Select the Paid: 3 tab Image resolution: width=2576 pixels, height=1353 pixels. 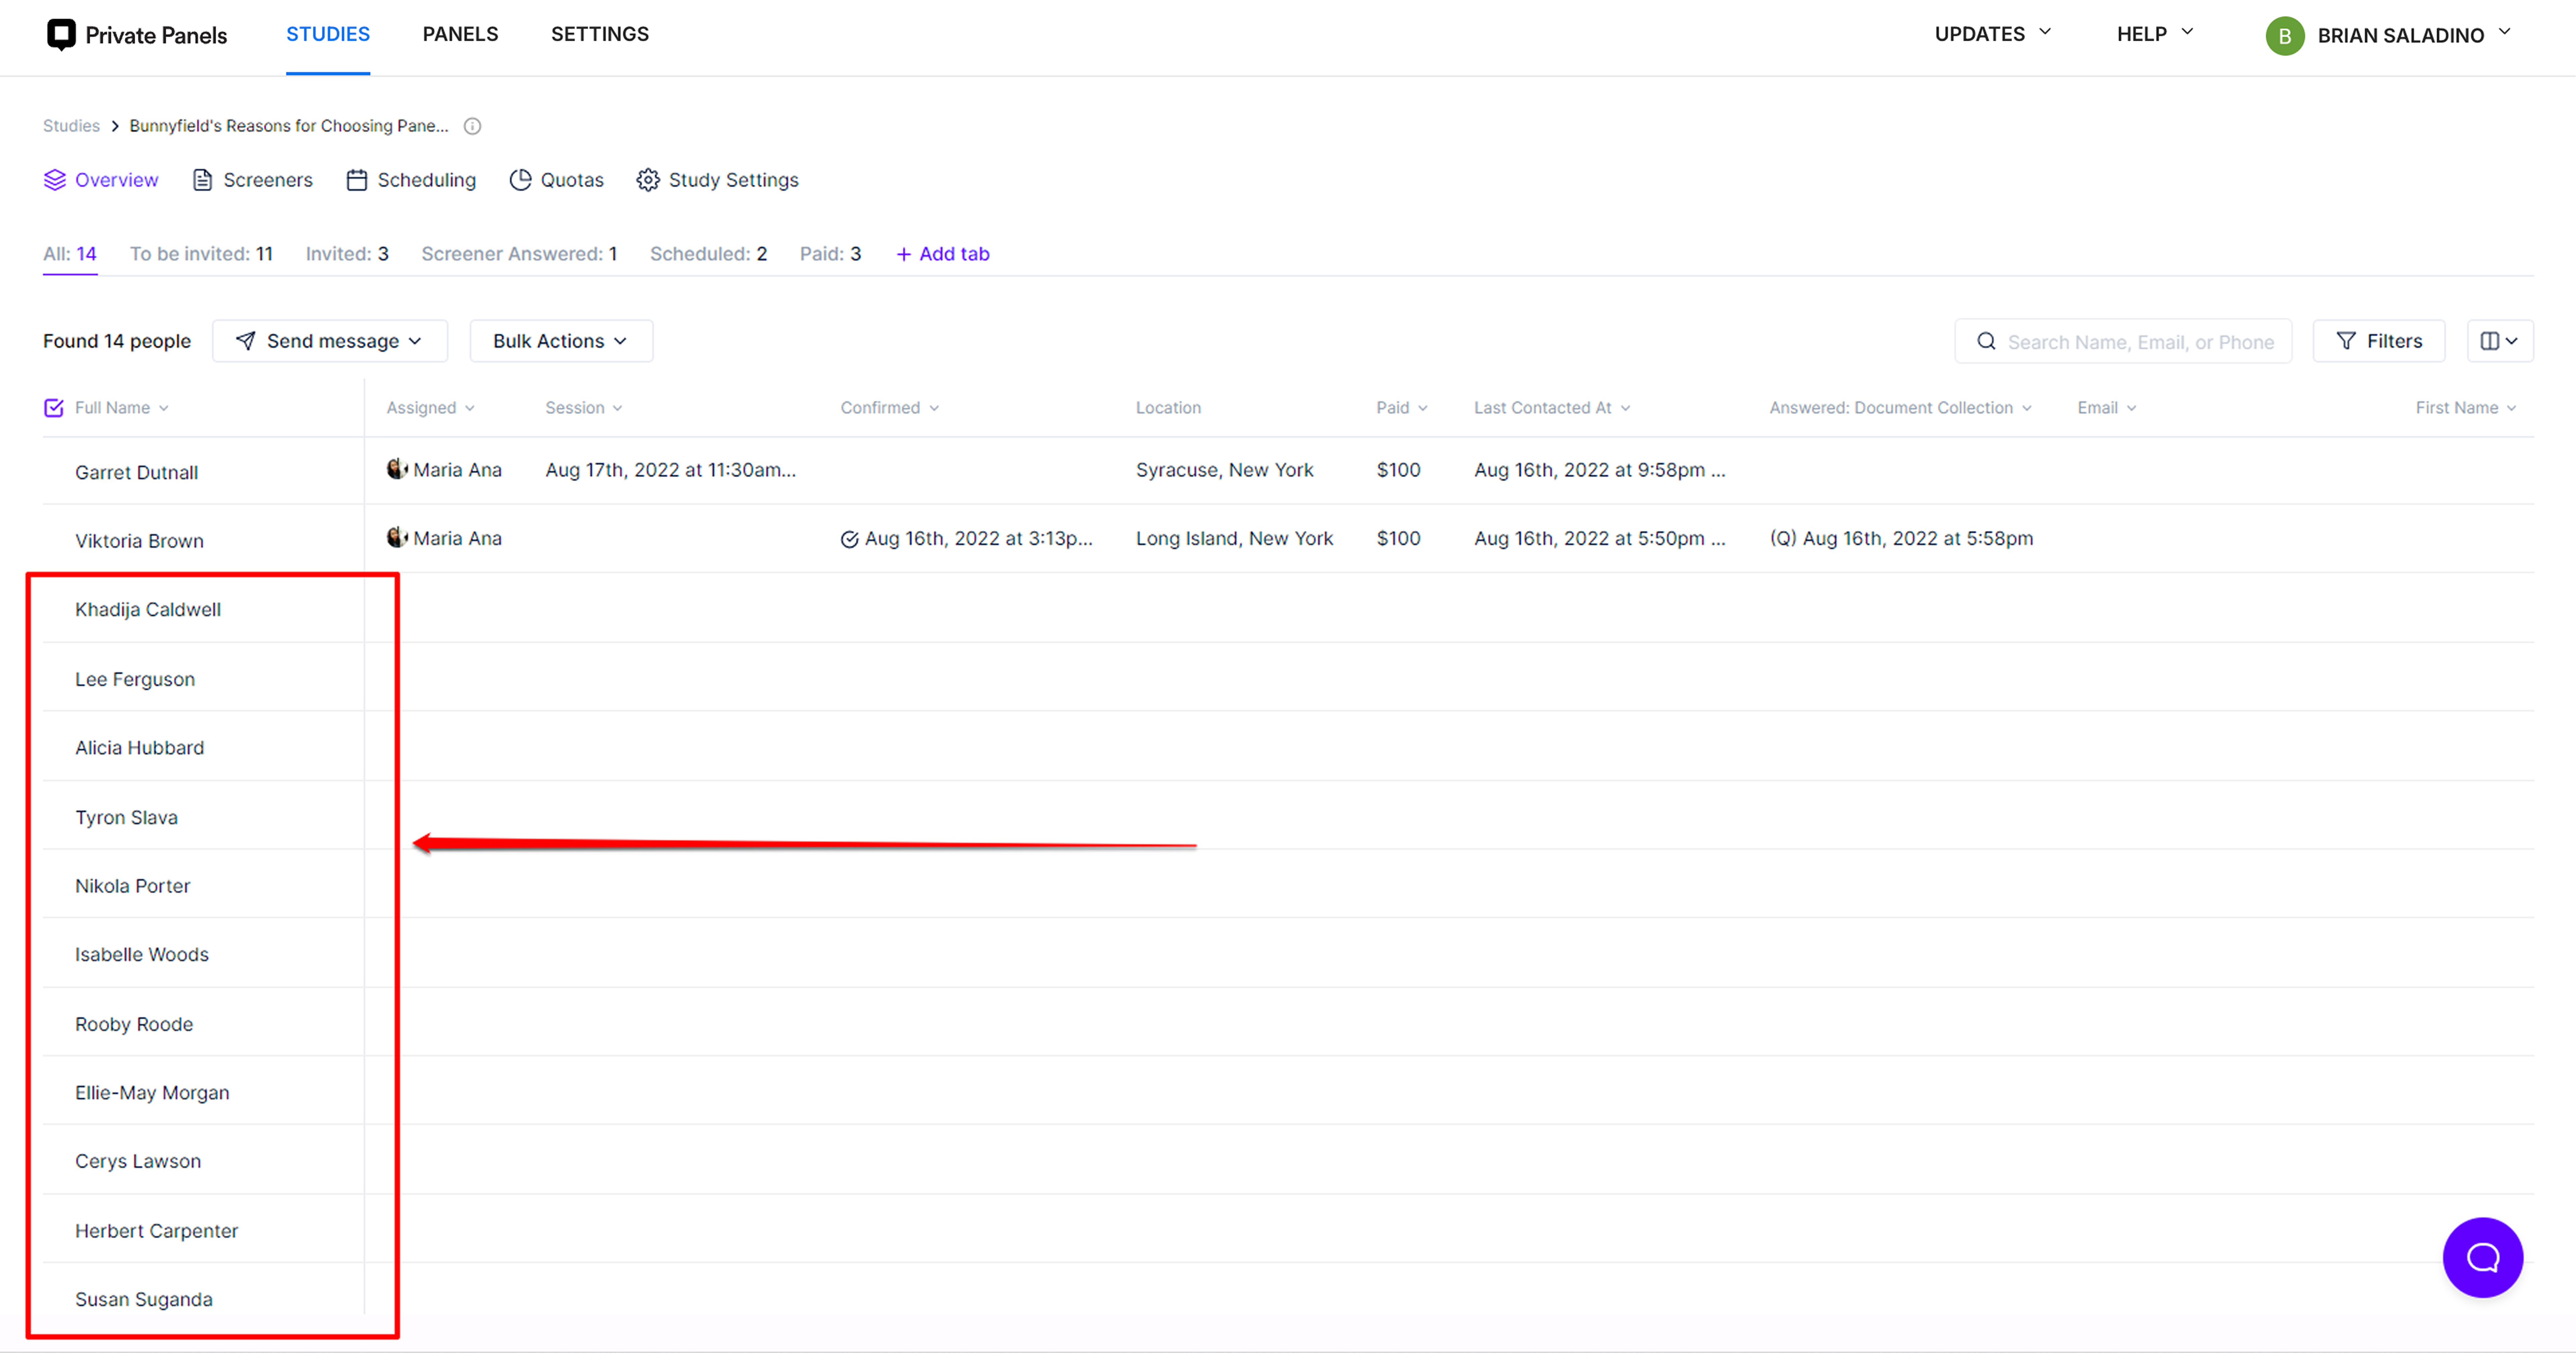(x=830, y=254)
